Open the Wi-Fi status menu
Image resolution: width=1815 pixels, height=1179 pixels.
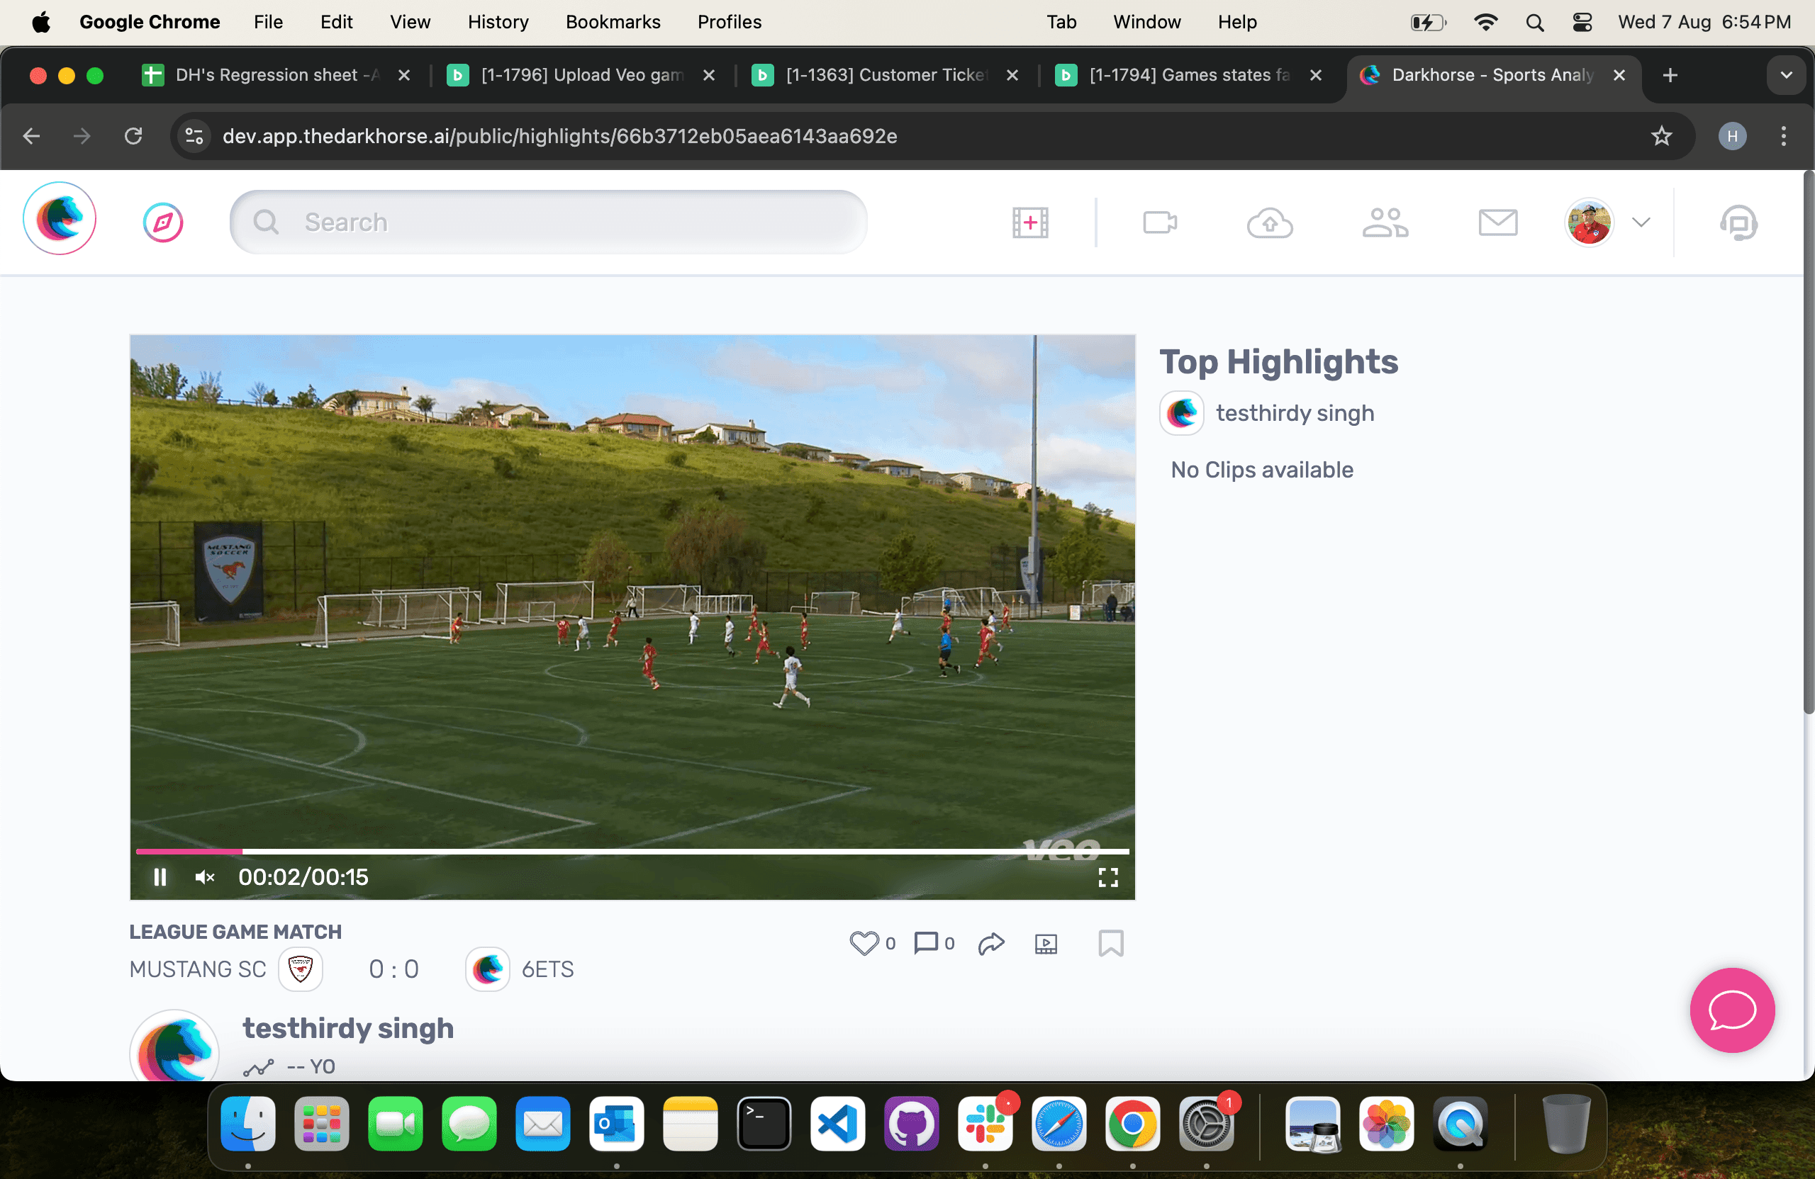1485,22
